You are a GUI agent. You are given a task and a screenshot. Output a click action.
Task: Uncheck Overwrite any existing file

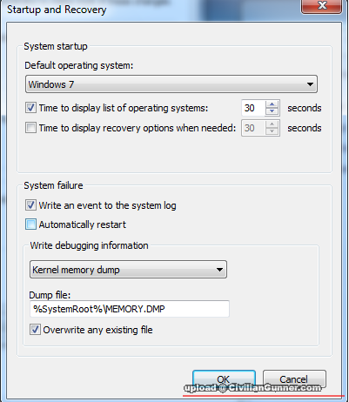coord(35,330)
